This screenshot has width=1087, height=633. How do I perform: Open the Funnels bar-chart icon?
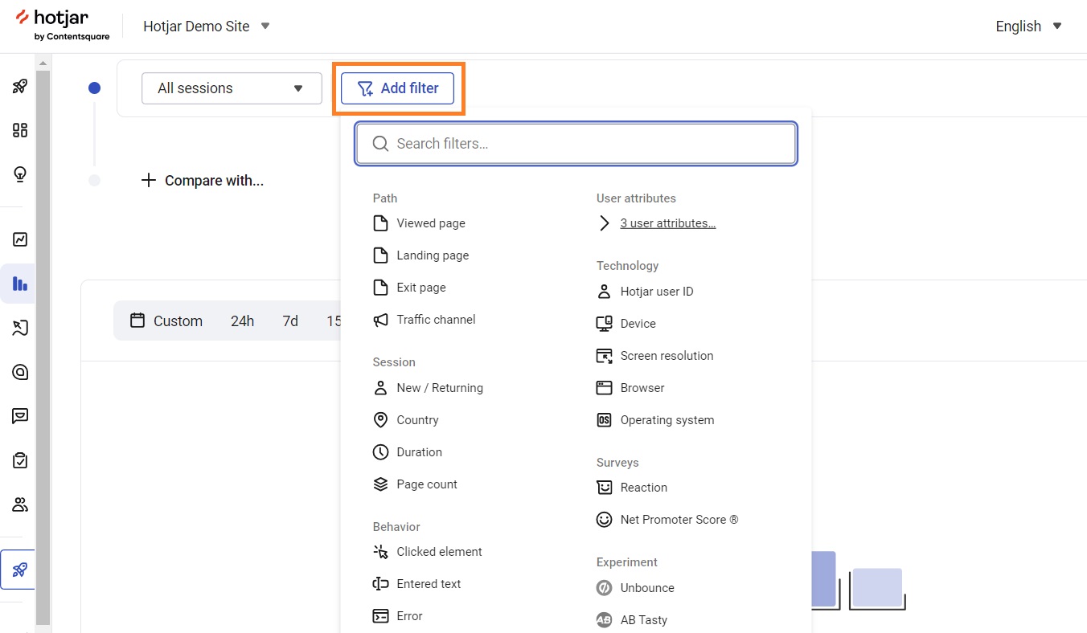pos(19,283)
